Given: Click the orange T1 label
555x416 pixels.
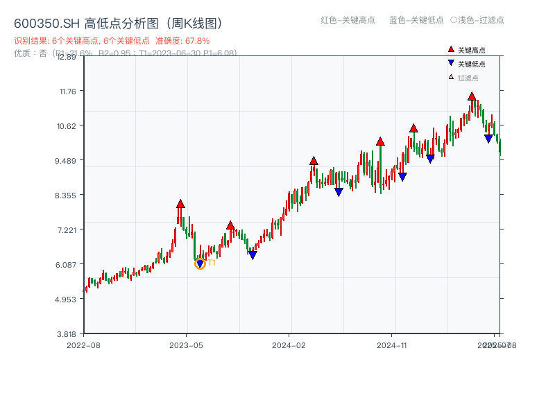Looking at the screenshot, I should (212, 263).
